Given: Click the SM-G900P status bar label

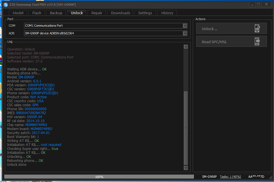Looking at the screenshot, I should (209, 177).
